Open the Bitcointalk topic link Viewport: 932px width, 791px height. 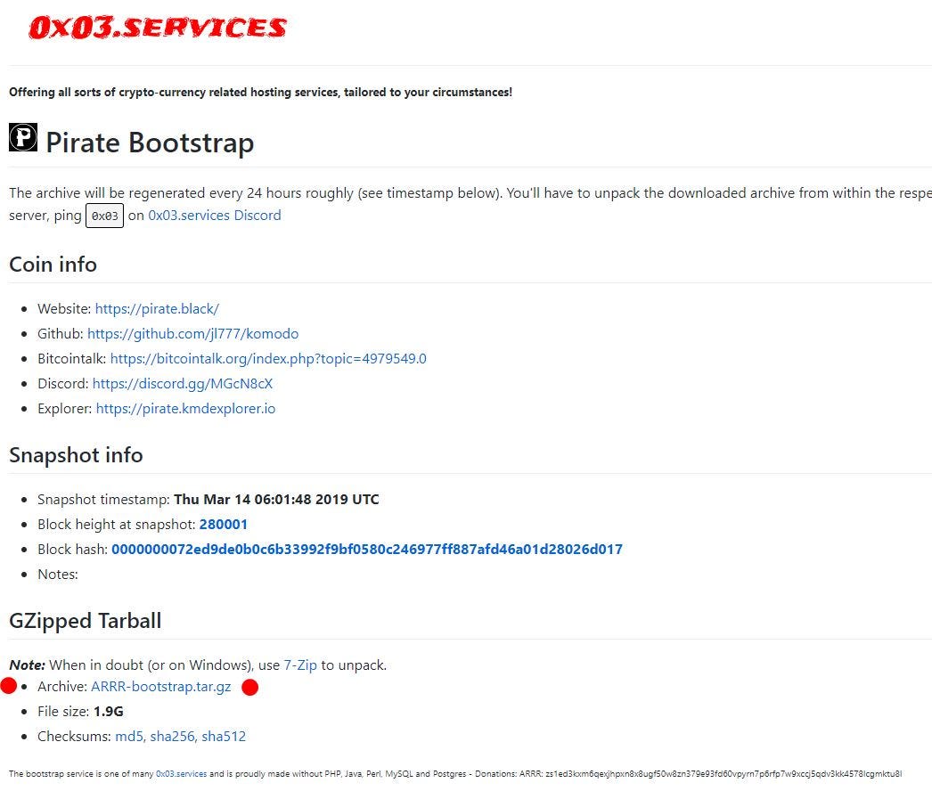point(268,358)
